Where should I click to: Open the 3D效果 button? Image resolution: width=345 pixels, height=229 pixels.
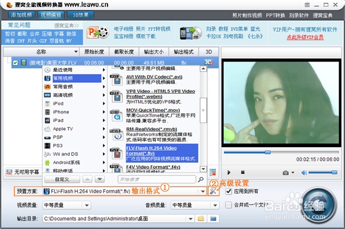click(80, 15)
